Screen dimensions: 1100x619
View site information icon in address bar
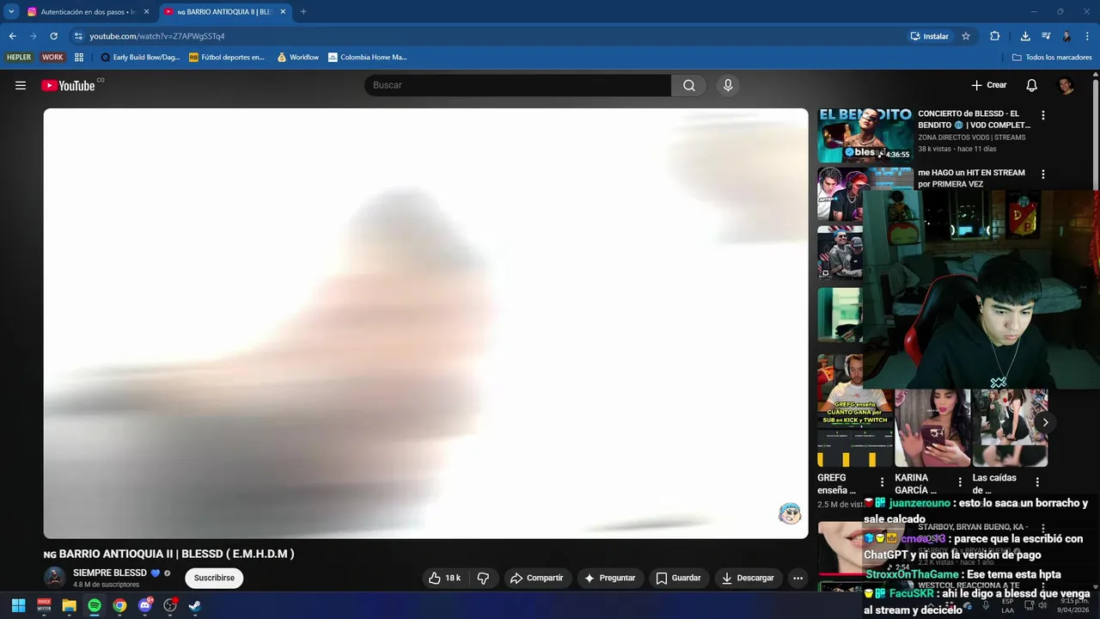78,36
